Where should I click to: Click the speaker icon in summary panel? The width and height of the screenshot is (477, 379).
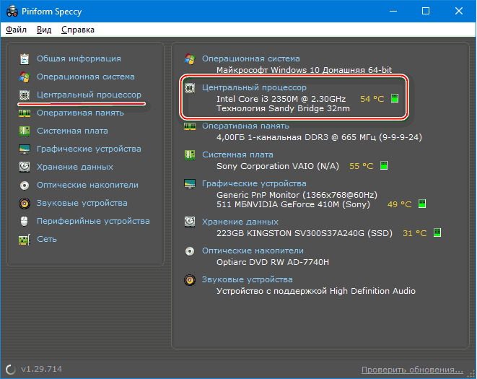190,280
